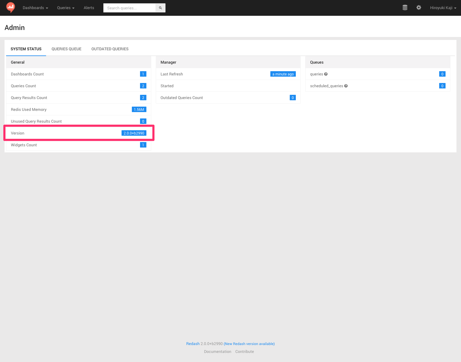Open the Documentation link in footer
461x362 pixels.
pos(217,351)
